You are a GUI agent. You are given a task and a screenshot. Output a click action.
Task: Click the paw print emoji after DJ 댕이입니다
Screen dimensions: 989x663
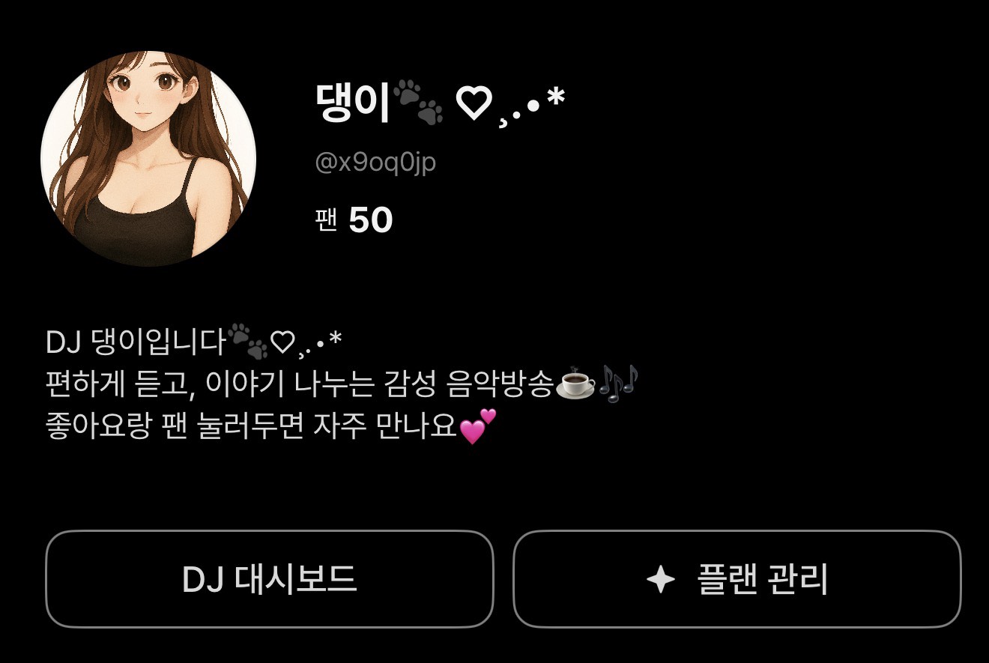tap(248, 342)
